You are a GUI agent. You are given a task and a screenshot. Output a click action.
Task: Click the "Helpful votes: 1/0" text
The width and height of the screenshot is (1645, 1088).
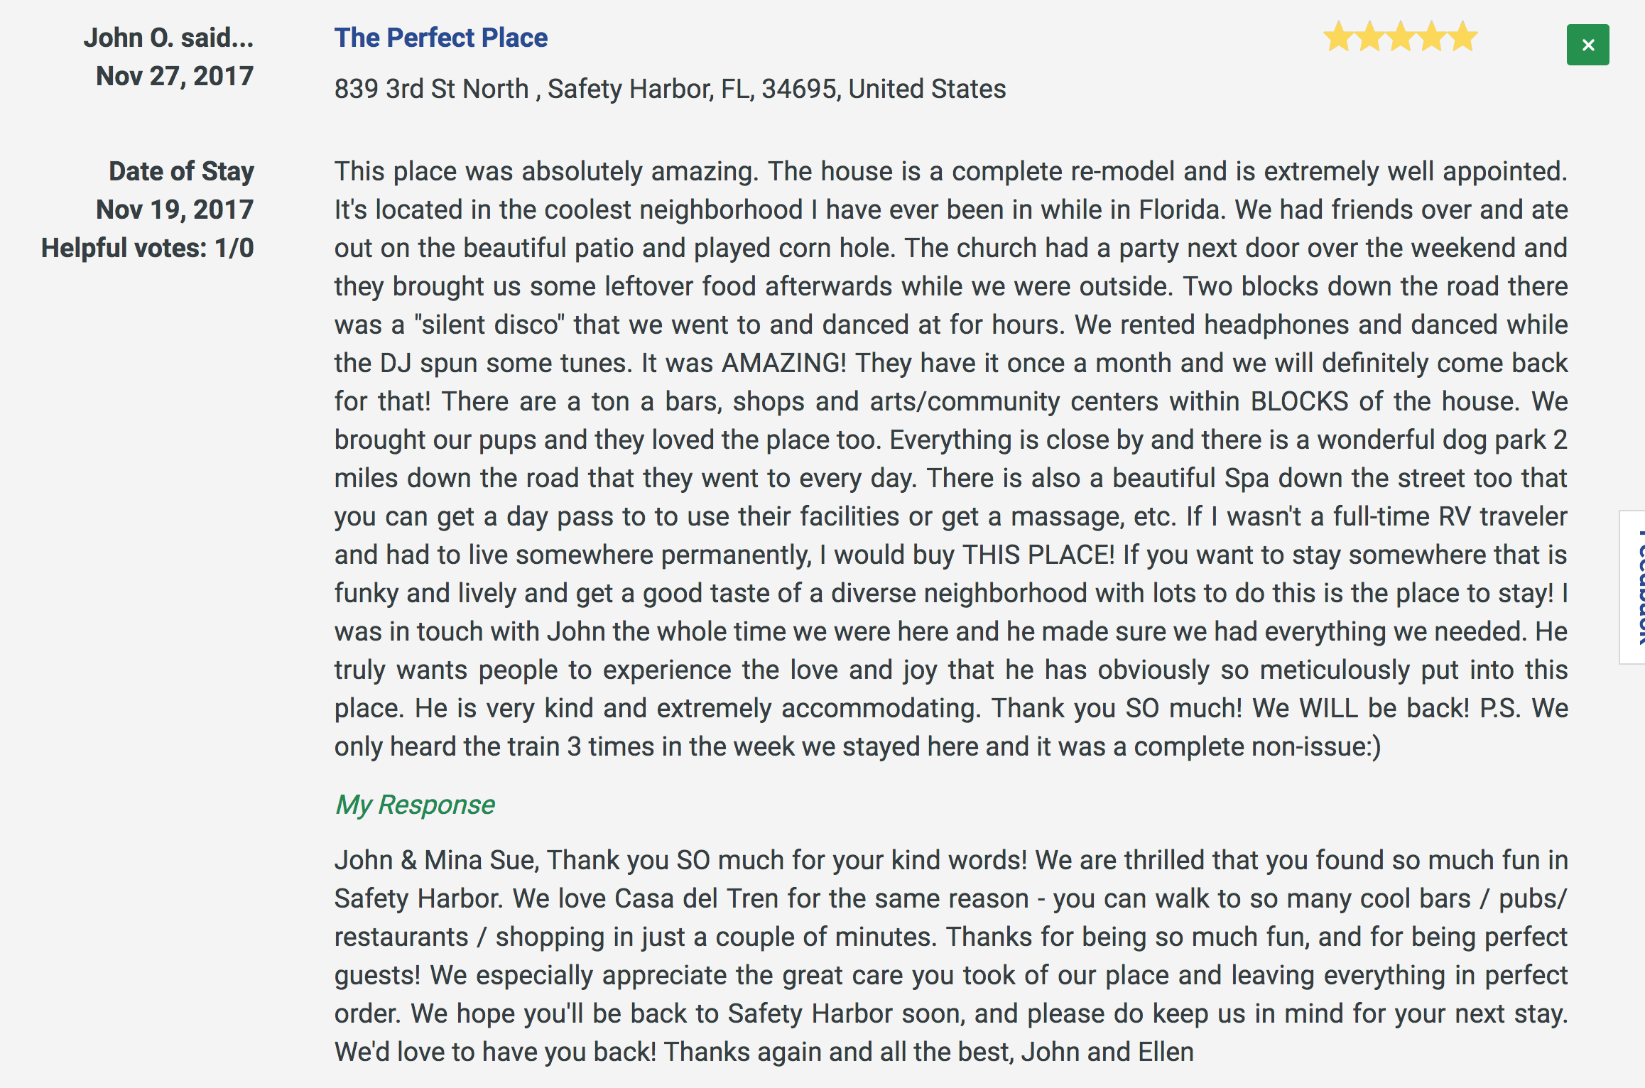click(148, 248)
